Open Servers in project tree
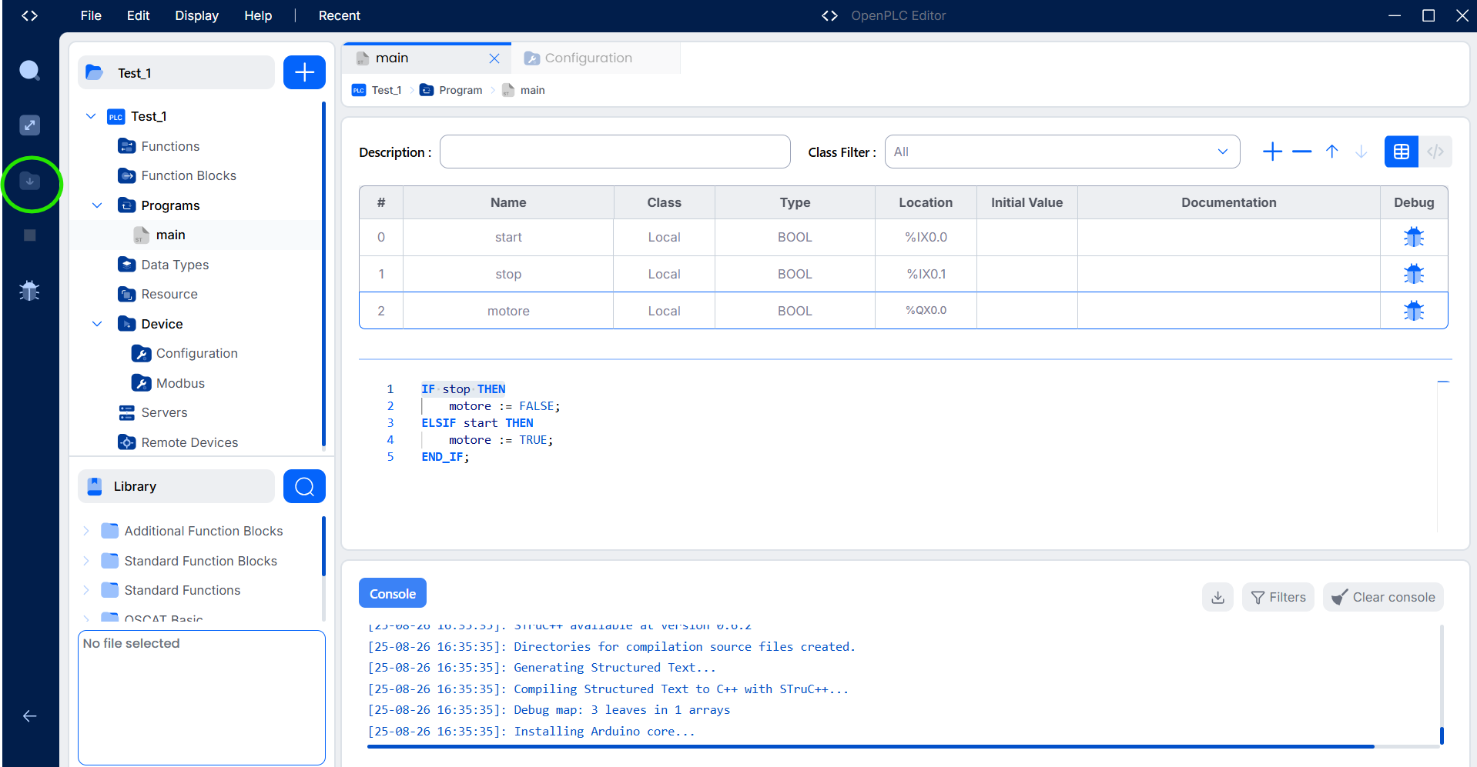Viewport: 1477px width, 767px height. (x=164, y=412)
